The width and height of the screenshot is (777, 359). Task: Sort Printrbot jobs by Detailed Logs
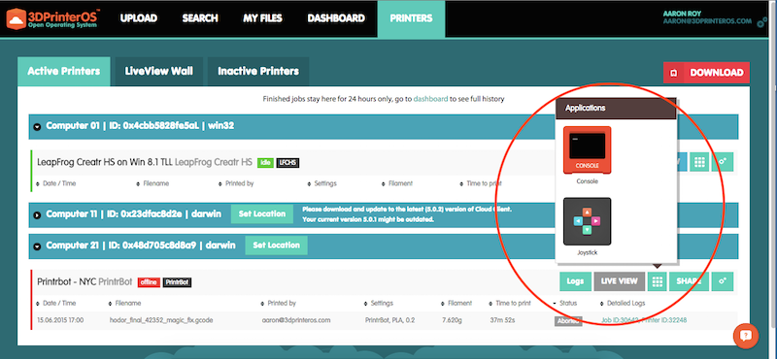[x=623, y=303]
